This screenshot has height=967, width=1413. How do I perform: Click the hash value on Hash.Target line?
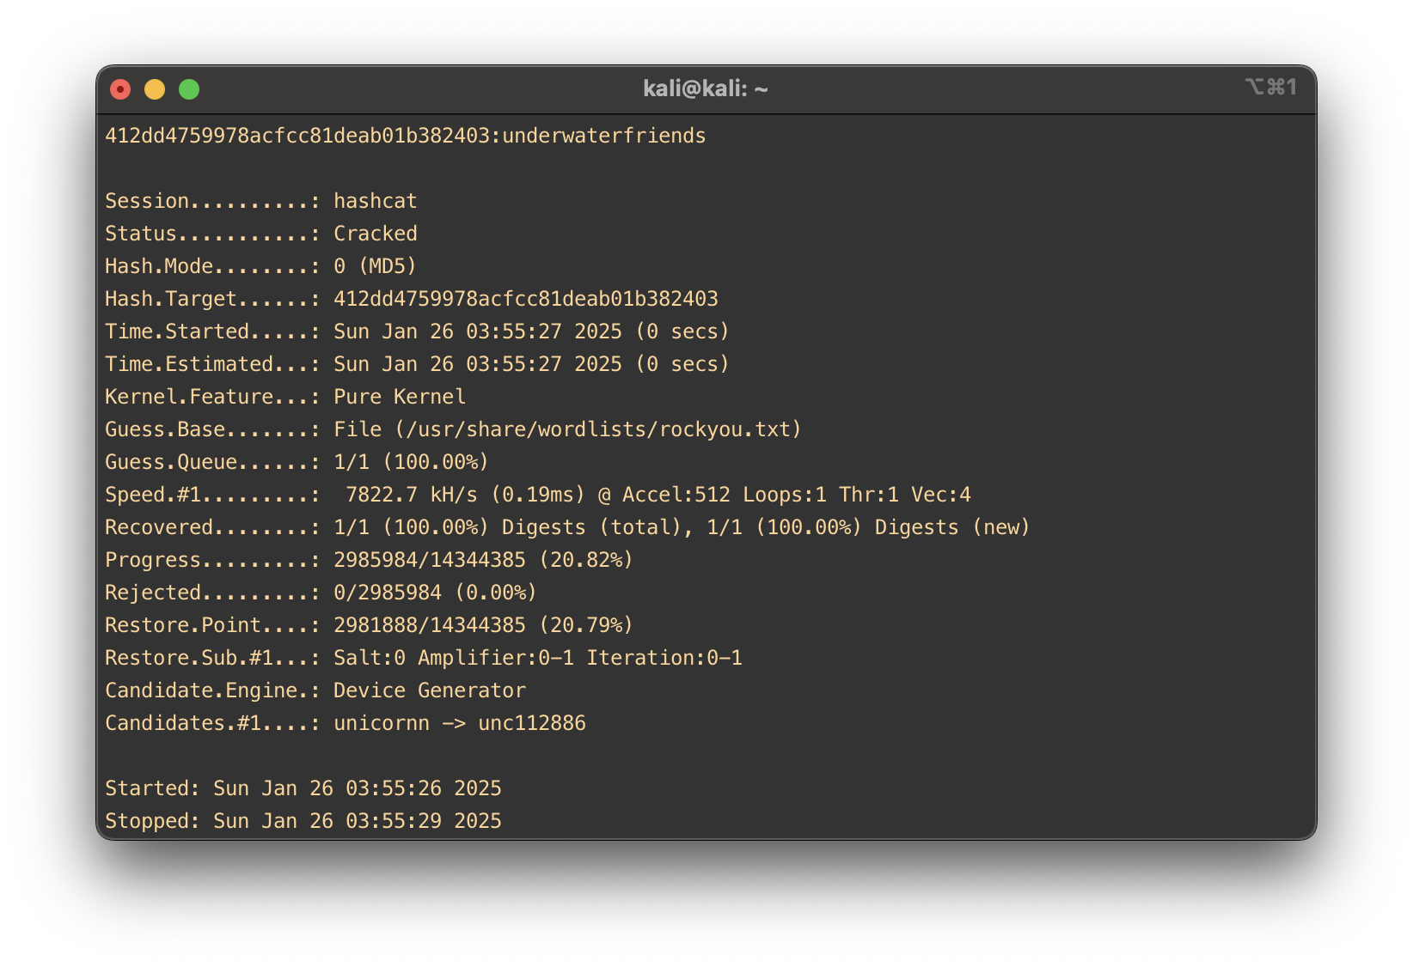pyautogui.click(x=525, y=299)
